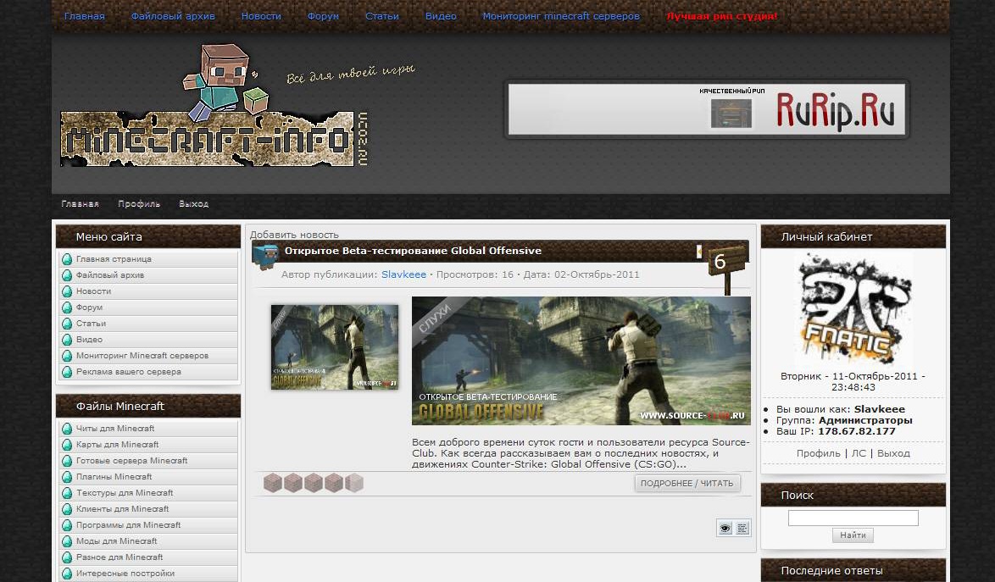Open Новости in the top navigation bar

[261, 16]
